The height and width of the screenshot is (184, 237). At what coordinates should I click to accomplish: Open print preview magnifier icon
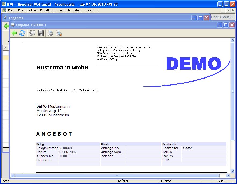pyautogui.click(x=59, y=33)
